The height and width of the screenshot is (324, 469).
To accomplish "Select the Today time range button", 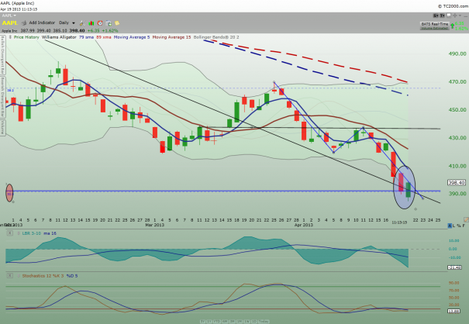I will point(264,322).
